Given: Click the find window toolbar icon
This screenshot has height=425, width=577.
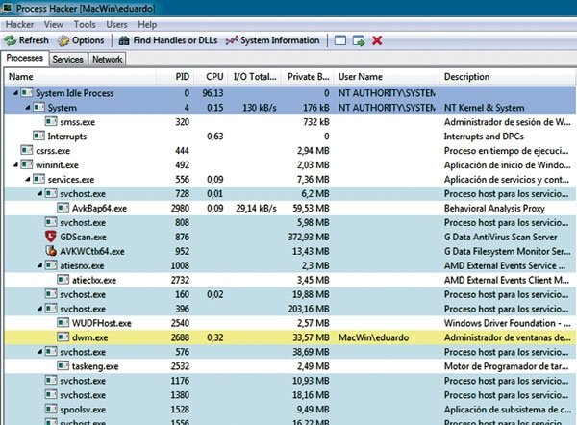Looking at the screenshot, I should click(340, 40).
